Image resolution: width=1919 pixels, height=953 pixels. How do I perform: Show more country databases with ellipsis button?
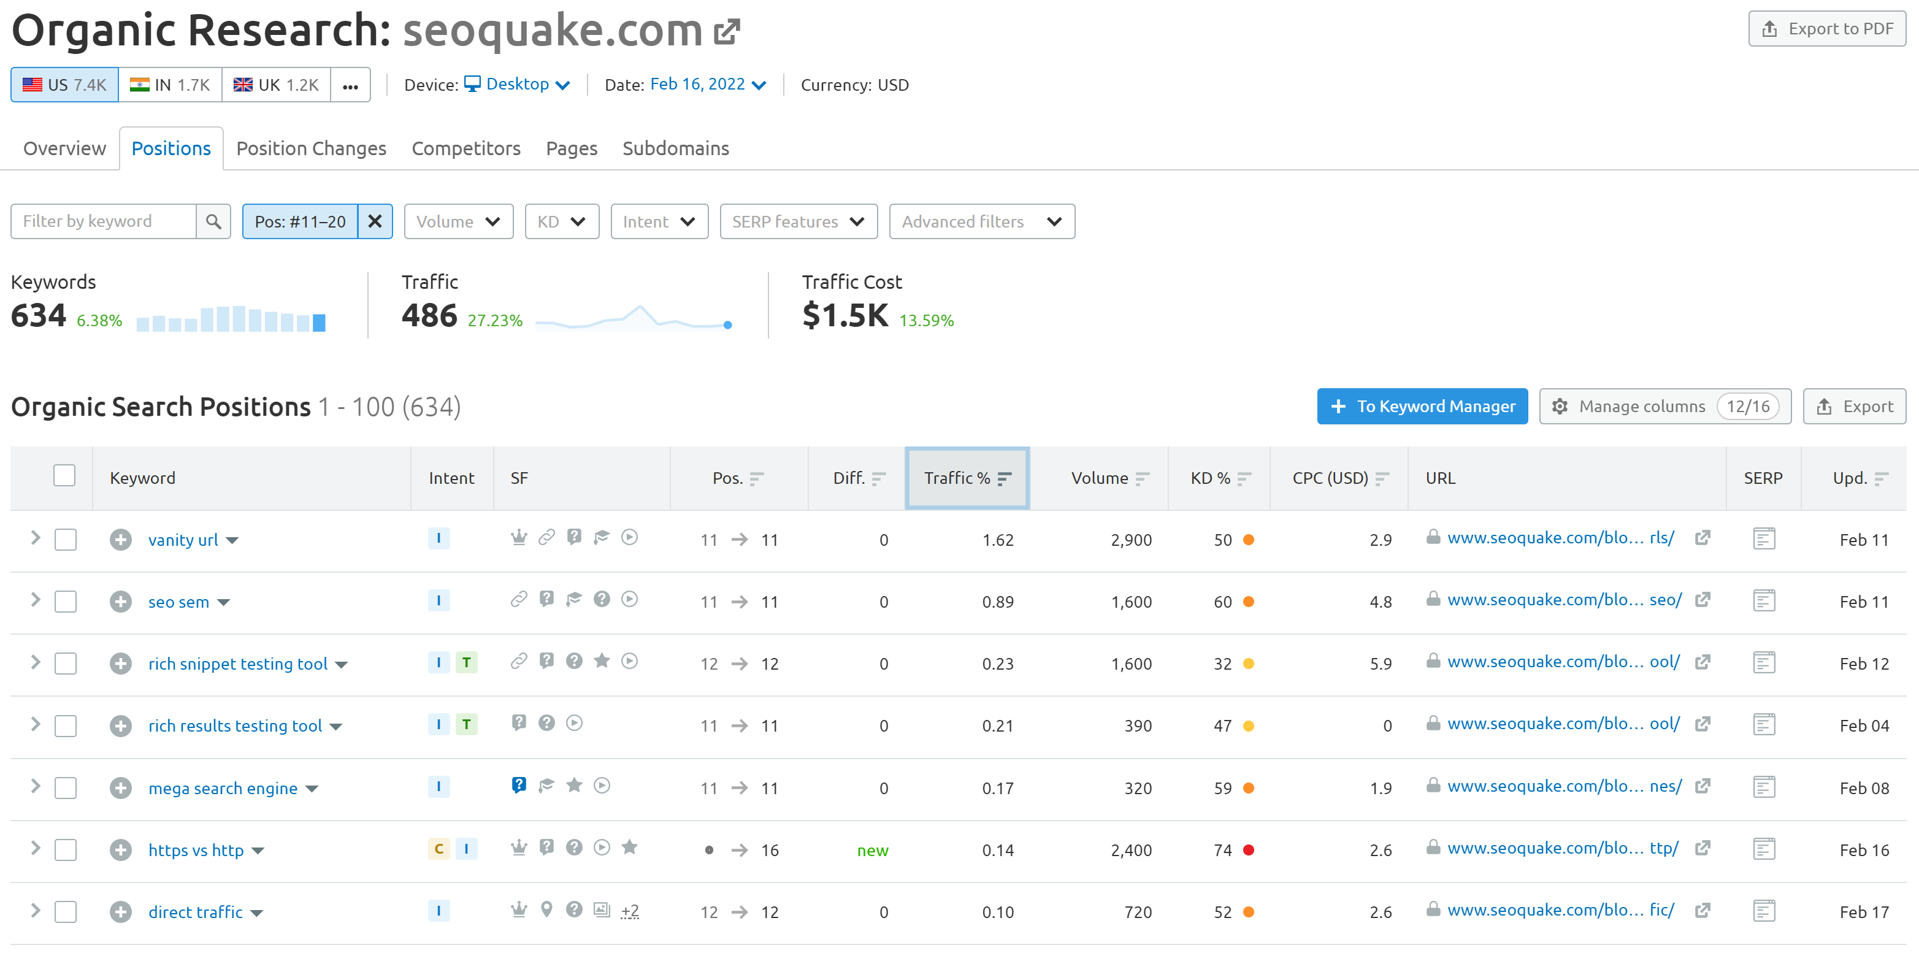pyautogui.click(x=350, y=85)
